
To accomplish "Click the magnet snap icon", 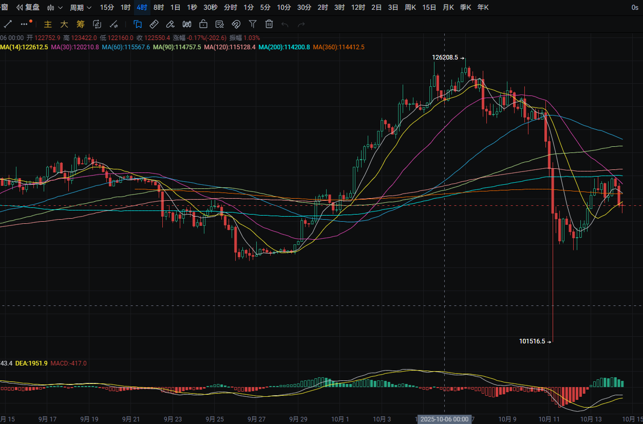I will 236,24.
